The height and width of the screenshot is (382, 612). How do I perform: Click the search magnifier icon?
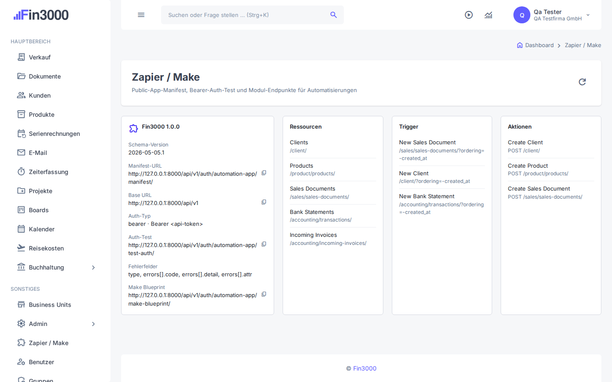click(334, 15)
